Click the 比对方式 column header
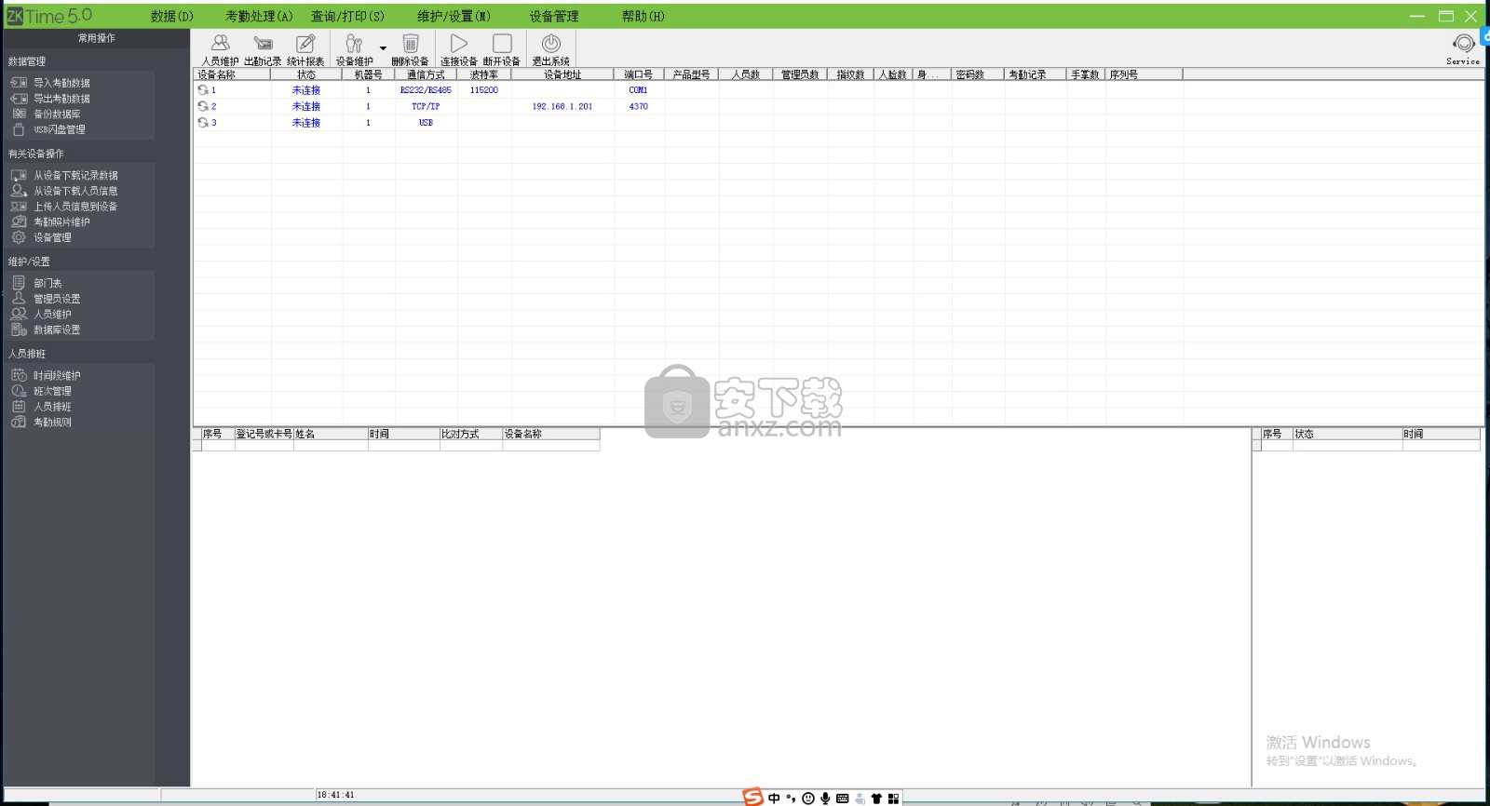Image resolution: width=1490 pixels, height=806 pixels. (x=471, y=434)
